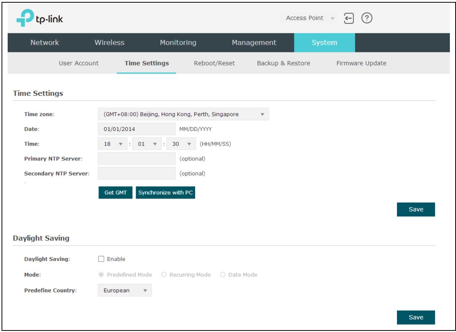This screenshot has height=332, width=456.
Task: Open the seconds dropdown showing 30
Action: [181, 144]
